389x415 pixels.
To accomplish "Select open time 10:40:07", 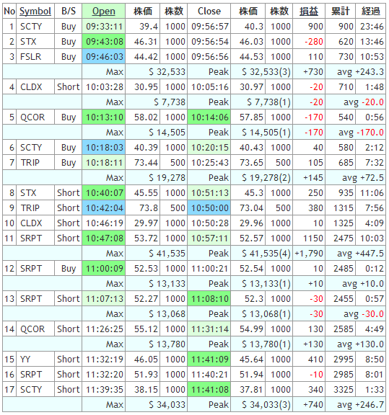I will pyautogui.click(x=104, y=192).
